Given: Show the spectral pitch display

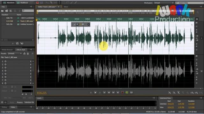Looking at the screenshot, I should [x=41, y=3].
